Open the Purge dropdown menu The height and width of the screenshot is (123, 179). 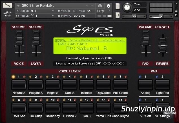(x=109, y=11)
